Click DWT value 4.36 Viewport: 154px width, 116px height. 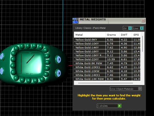[x=124, y=43]
